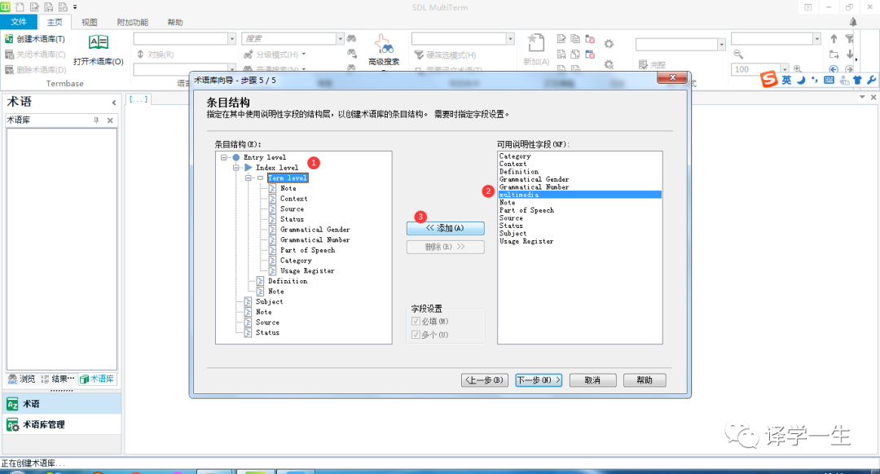Open termbase via 打开术语库(O) icon
Screen dimensions: 880x474
coord(99,42)
